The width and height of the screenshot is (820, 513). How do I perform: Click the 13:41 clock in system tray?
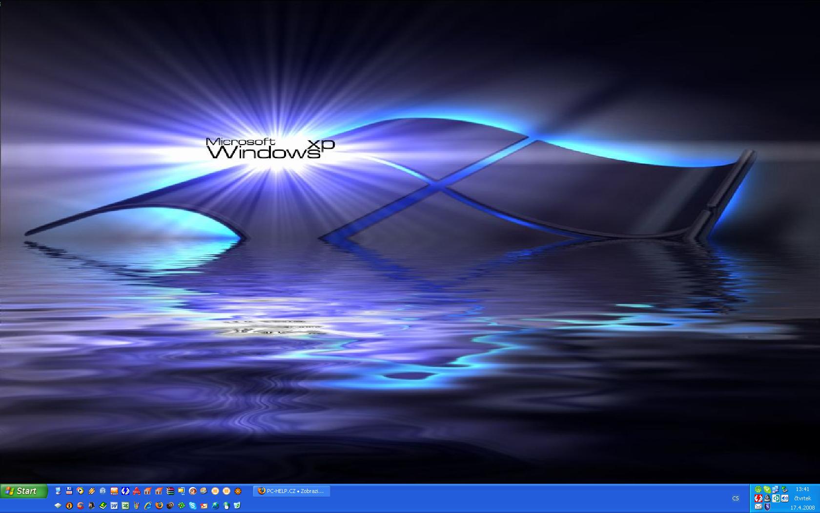(x=802, y=489)
